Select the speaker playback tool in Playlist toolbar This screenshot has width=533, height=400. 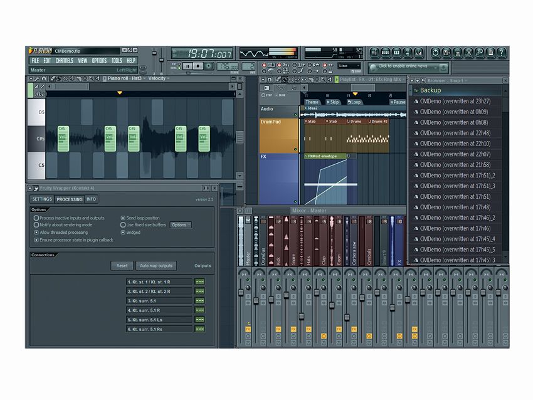pos(329,80)
